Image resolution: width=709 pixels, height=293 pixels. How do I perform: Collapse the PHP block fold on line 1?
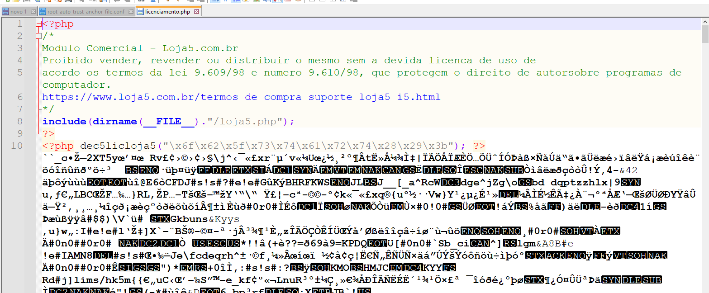(38, 24)
